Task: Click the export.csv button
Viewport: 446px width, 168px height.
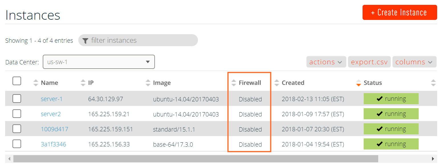Action: (x=369, y=62)
